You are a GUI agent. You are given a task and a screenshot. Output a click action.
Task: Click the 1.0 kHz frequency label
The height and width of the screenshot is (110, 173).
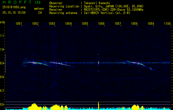(2, 50)
